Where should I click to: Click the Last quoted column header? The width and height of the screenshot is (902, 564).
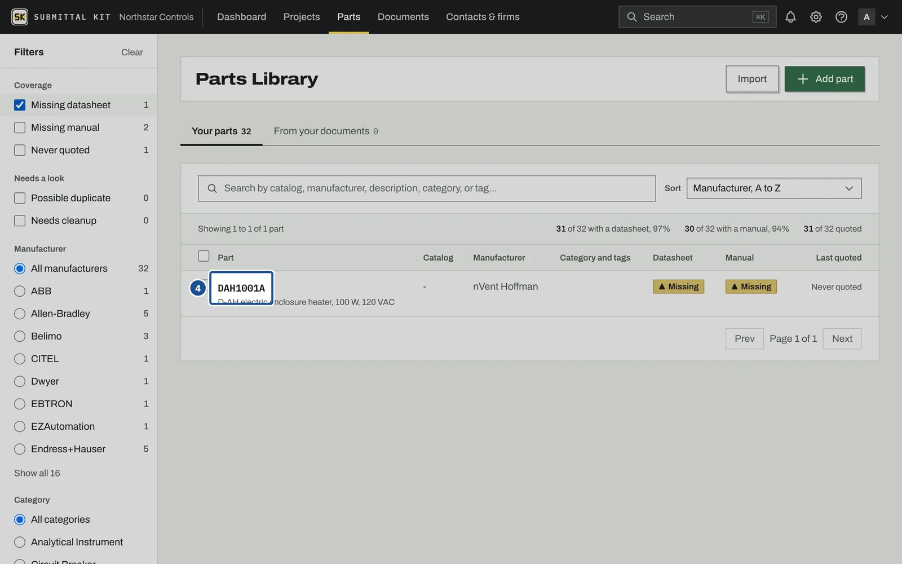pos(839,258)
